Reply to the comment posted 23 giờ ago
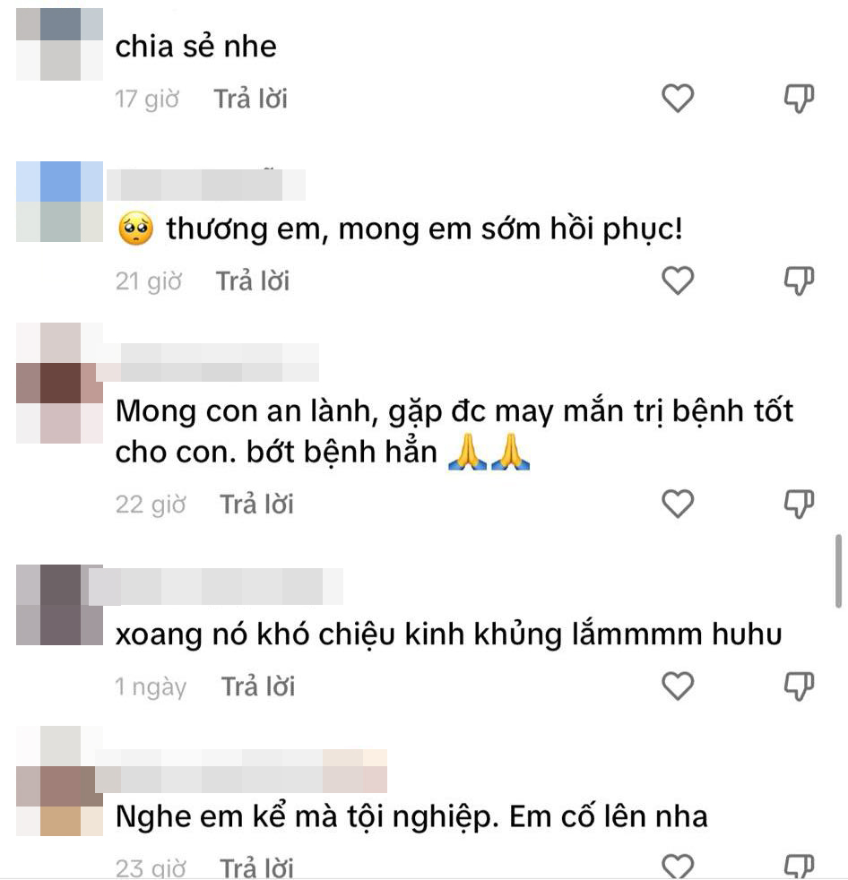848x880 pixels. tap(256, 867)
